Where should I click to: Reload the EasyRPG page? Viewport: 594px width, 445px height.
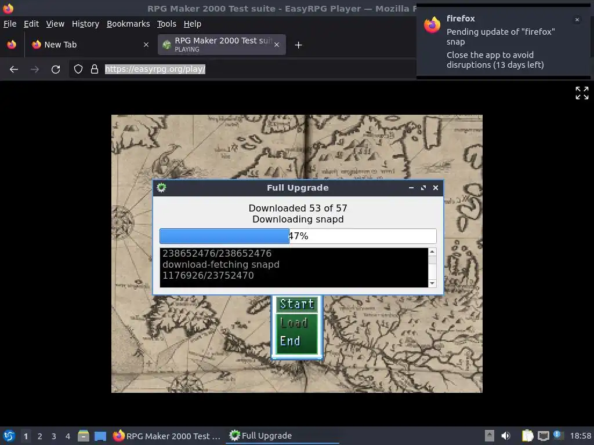click(x=56, y=70)
